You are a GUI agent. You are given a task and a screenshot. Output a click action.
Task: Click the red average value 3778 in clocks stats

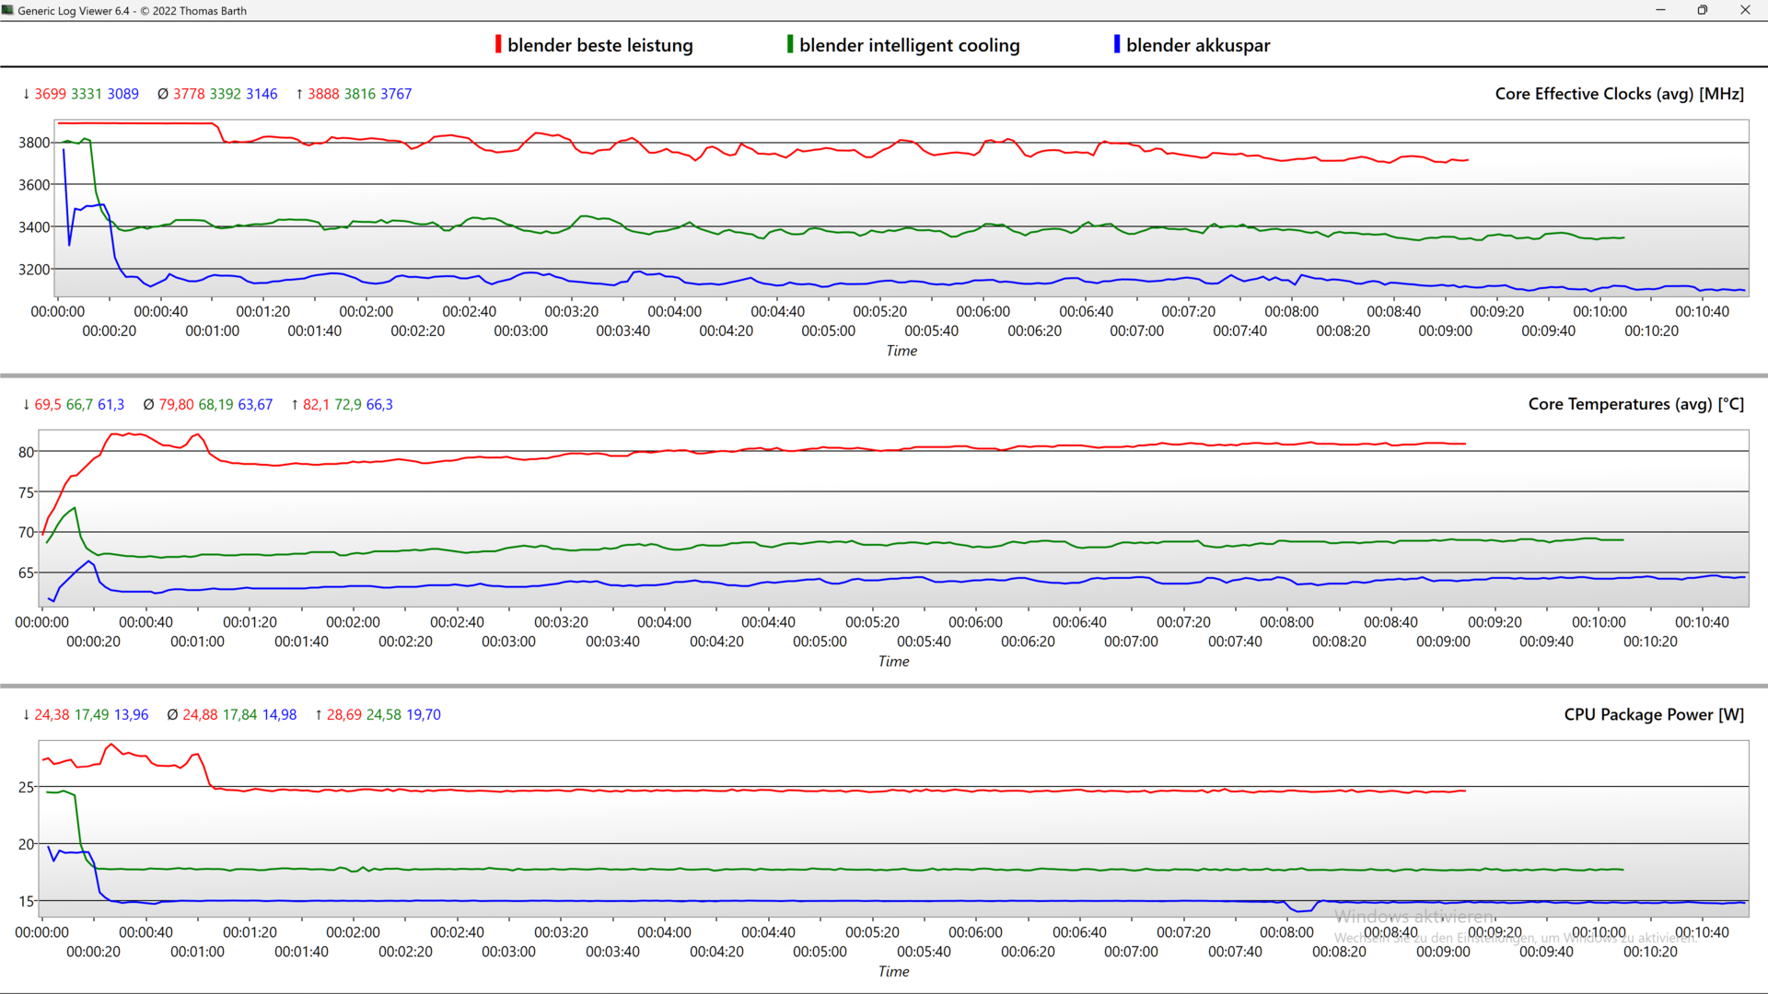(189, 94)
